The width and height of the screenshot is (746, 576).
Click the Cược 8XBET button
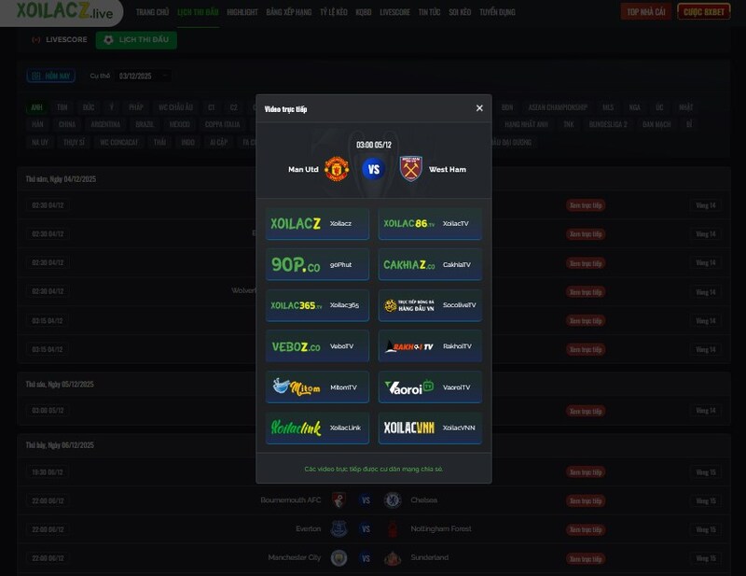coord(704,12)
